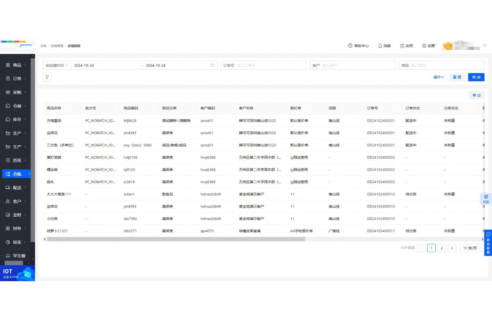Open the 任务 floating task panel
The height and width of the screenshot is (319, 492).
click(x=486, y=199)
